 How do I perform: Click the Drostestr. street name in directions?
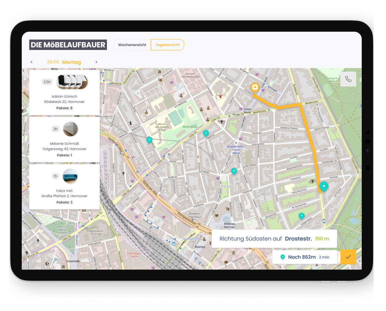[298, 239]
